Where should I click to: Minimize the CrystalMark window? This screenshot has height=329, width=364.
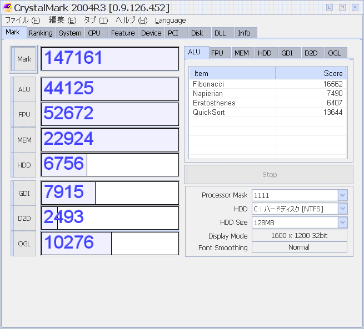click(330, 7)
